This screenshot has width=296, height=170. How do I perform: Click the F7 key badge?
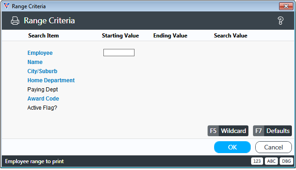tap(258, 131)
